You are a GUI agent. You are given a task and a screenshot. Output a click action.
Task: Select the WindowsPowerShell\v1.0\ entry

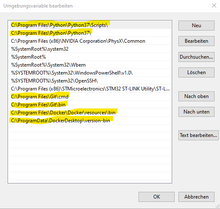(90, 73)
